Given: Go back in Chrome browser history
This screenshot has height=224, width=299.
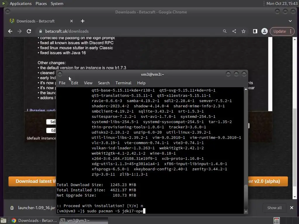Looking at the screenshot, I should (10, 31).
